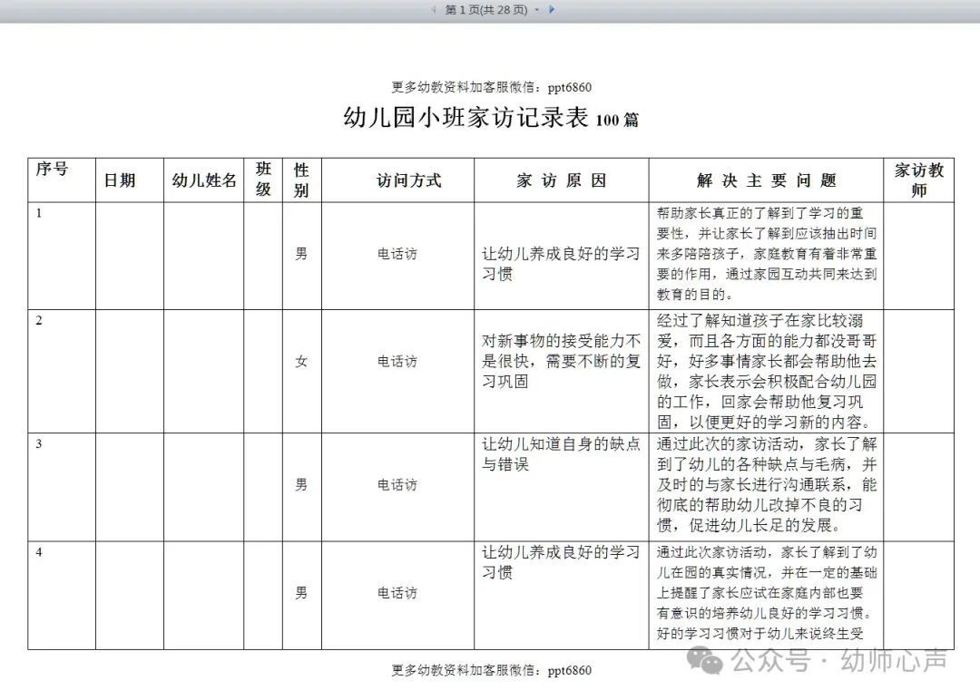Click row 3 reason '让幼儿知道自身的缺点与错误'
Image resolution: width=980 pixels, height=700 pixels.
click(561, 454)
